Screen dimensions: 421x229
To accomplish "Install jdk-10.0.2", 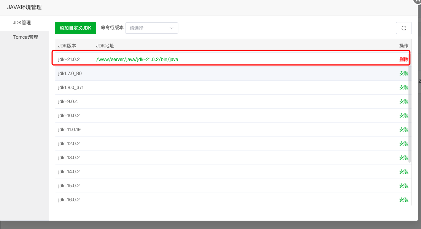I will [404, 116].
